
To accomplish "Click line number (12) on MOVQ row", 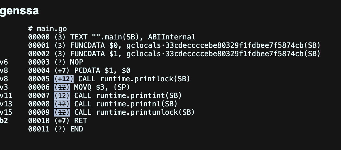I will (x=62, y=87).
